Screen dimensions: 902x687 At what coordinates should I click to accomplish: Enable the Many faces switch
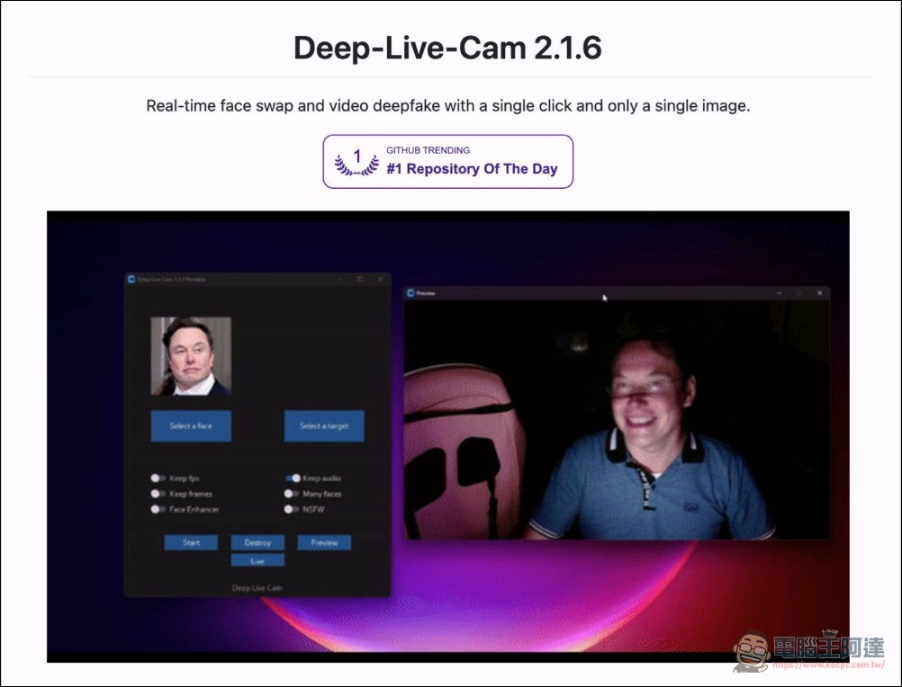[292, 494]
